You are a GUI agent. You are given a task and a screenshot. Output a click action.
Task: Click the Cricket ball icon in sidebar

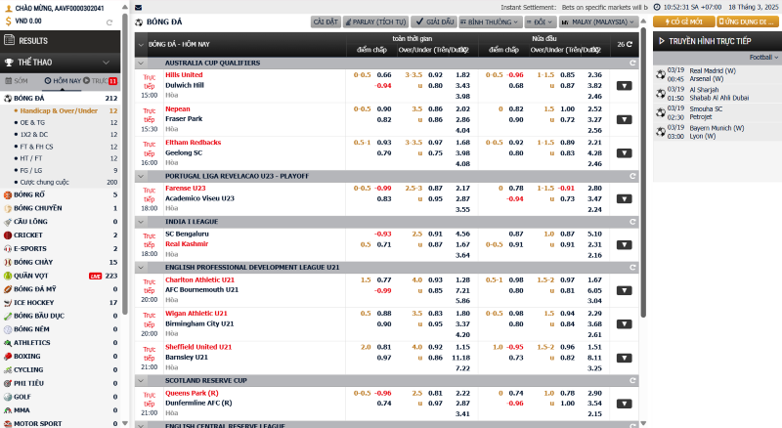pyautogui.click(x=8, y=235)
